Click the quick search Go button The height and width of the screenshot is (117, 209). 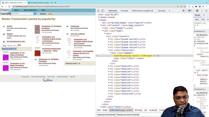[35, 14]
